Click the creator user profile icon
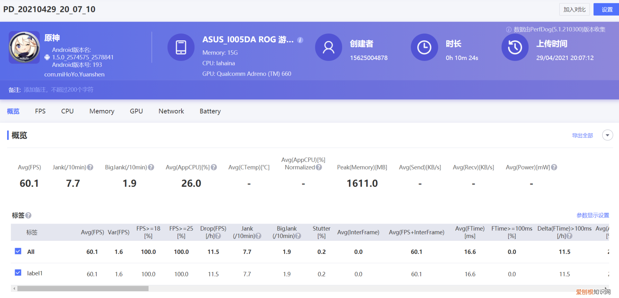619x298 pixels. point(328,47)
